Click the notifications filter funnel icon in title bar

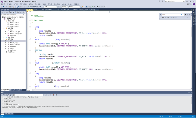(x=163, y=1)
